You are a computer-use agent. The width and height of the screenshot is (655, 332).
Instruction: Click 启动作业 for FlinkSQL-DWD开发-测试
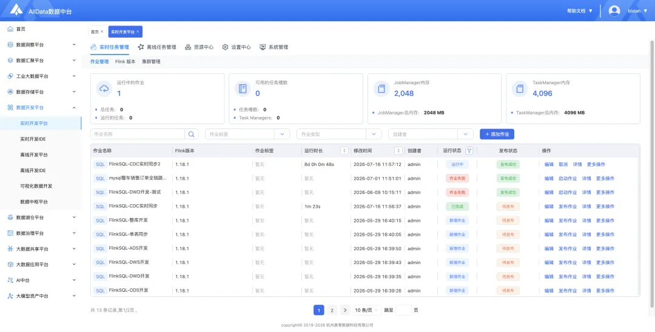click(x=568, y=192)
